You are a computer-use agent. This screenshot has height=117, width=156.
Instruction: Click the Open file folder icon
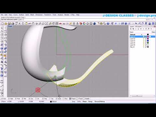(x=6, y=23)
